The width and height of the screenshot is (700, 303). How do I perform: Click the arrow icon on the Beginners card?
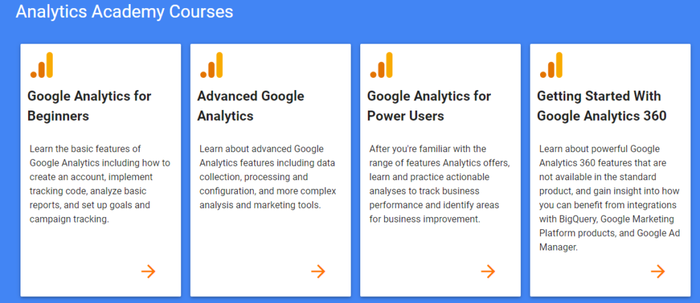[148, 272]
